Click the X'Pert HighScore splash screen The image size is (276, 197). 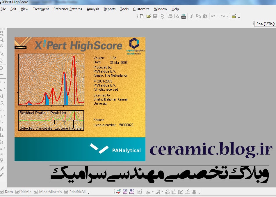[80, 99]
